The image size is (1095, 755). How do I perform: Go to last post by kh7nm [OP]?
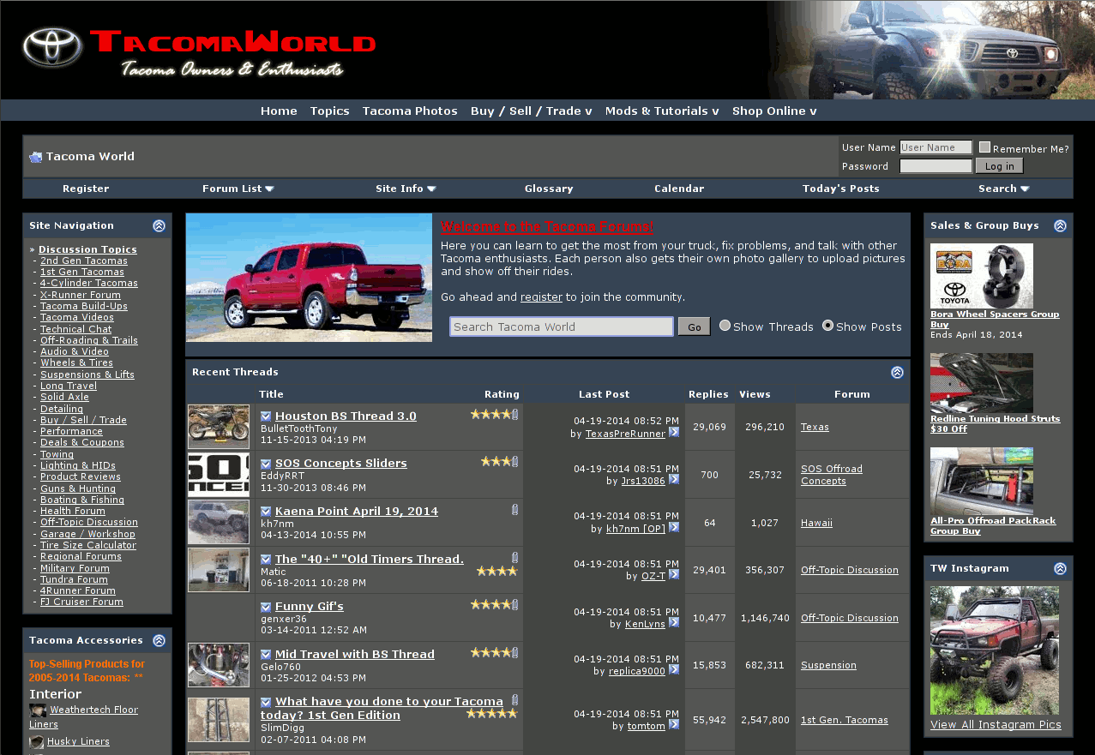[x=674, y=528]
